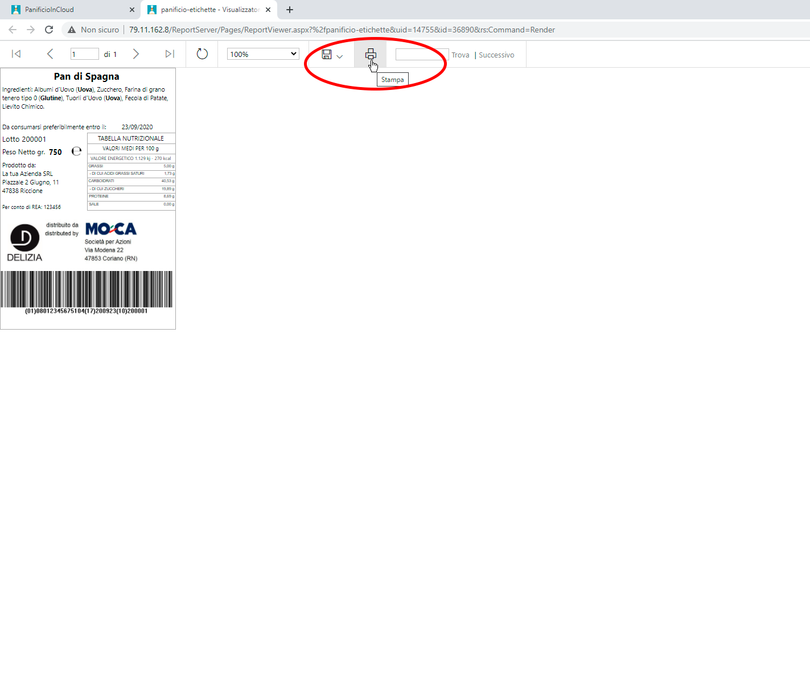Click the Via Modena 22 address

tap(104, 250)
